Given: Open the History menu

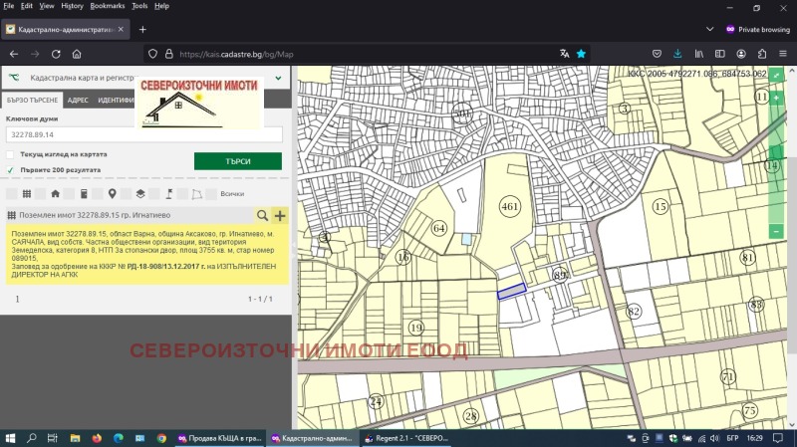Looking at the screenshot, I should [72, 6].
